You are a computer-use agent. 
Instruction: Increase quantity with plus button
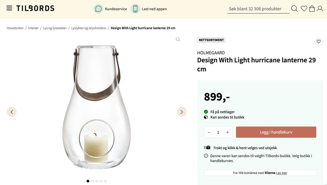tap(228, 132)
